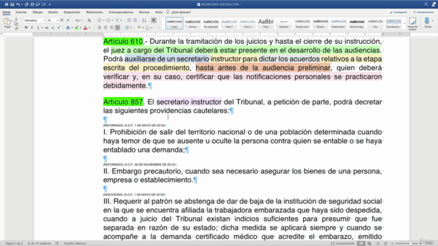The width and height of the screenshot is (438, 246).
Task: Apply the green text highlight color
Action: (x=77, y=27)
